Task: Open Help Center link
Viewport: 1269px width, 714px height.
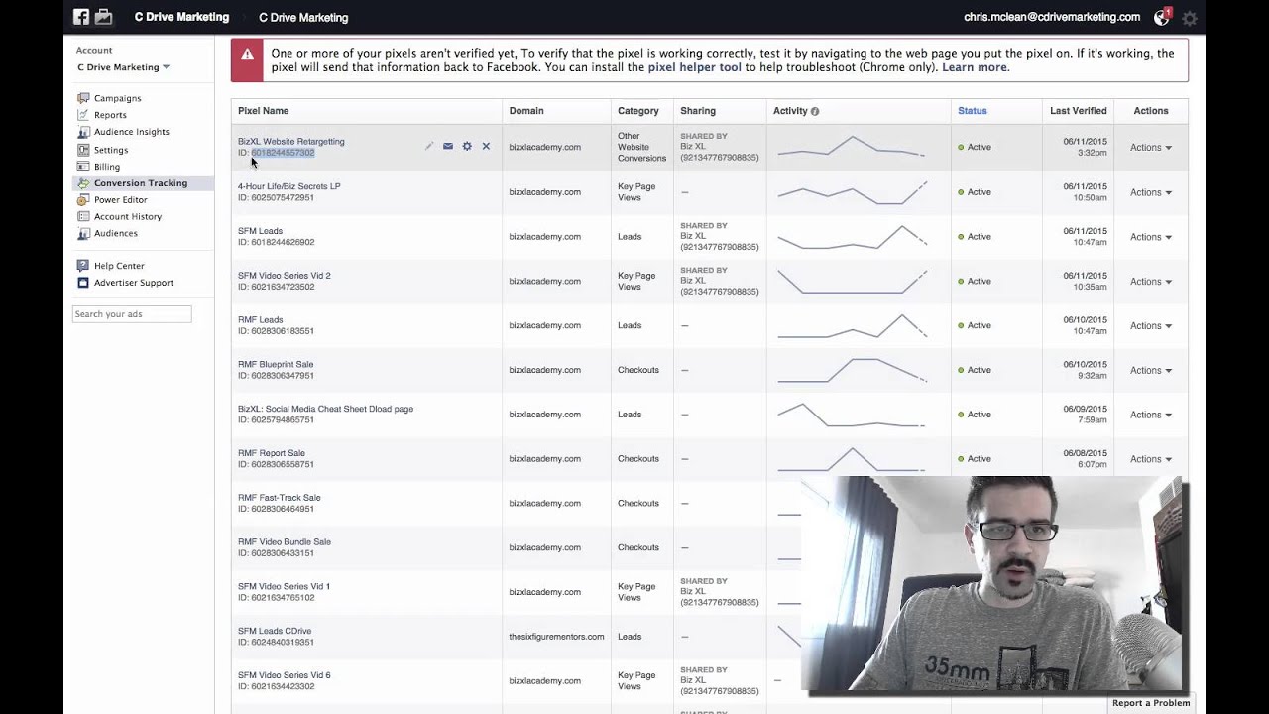Action: pos(119,266)
